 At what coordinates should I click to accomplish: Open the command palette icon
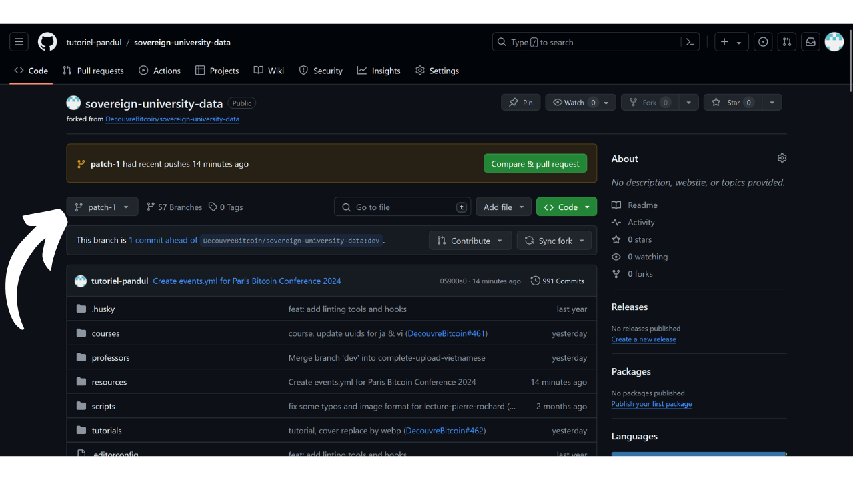[690, 42]
